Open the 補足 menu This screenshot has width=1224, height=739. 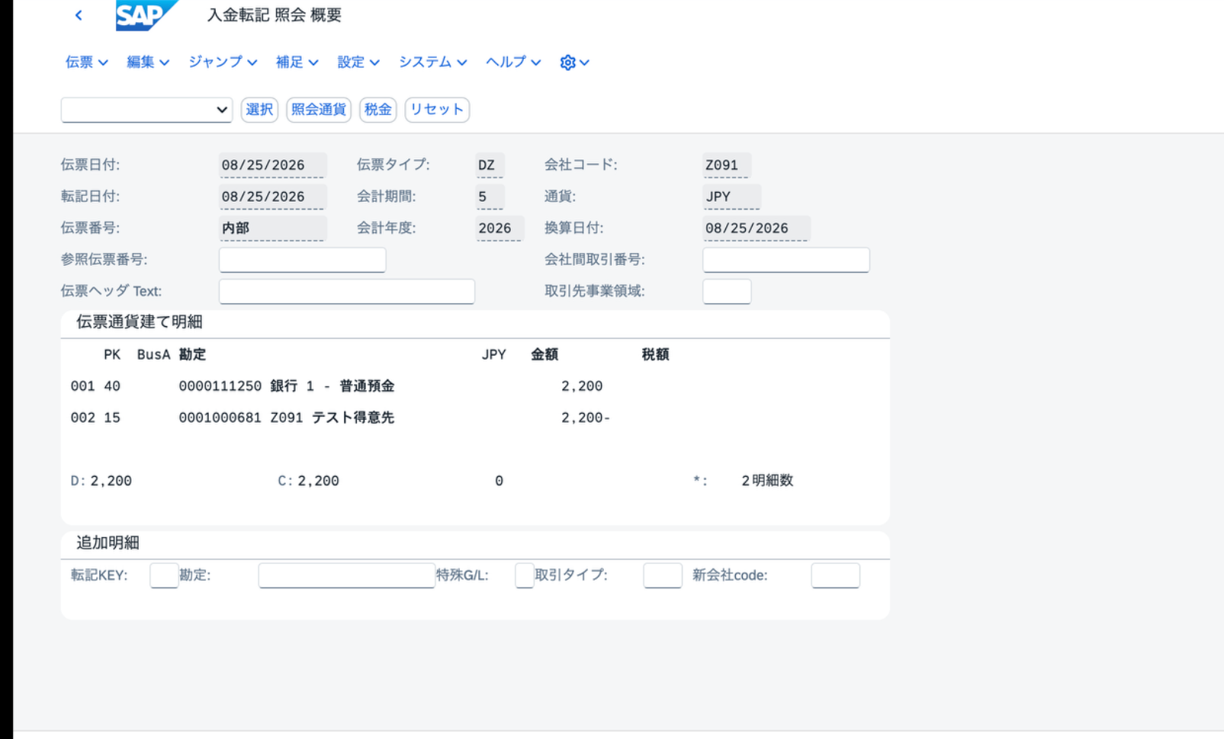coord(297,62)
